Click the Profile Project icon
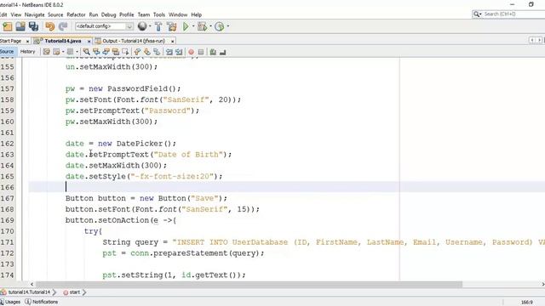Image resolution: width=545 pixels, height=306 pixels. [220, 26]
